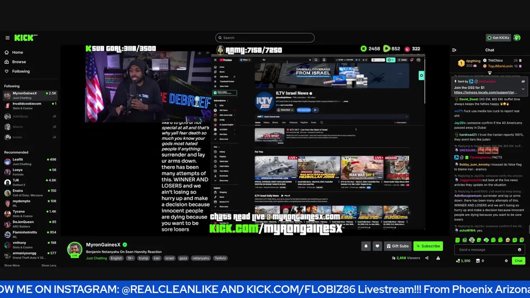
Task: Select the iran tag
Action: [x=157, y=258]
